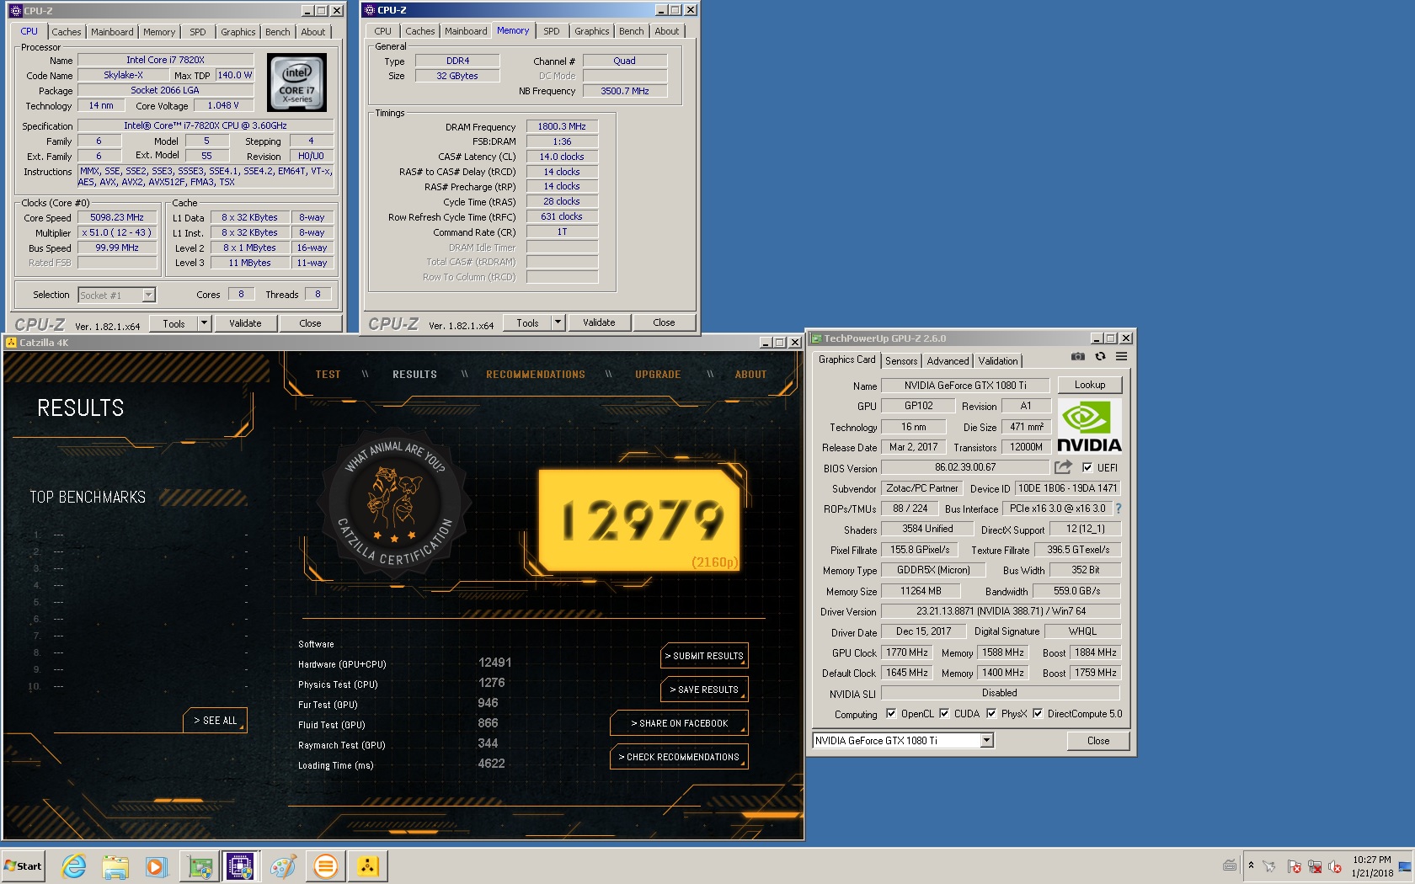Click the Catzilla 4K title bar icon
Image resolution: width=1415 pixels, height=884 pixels.
pyautogui.click(x=11, y=343)
